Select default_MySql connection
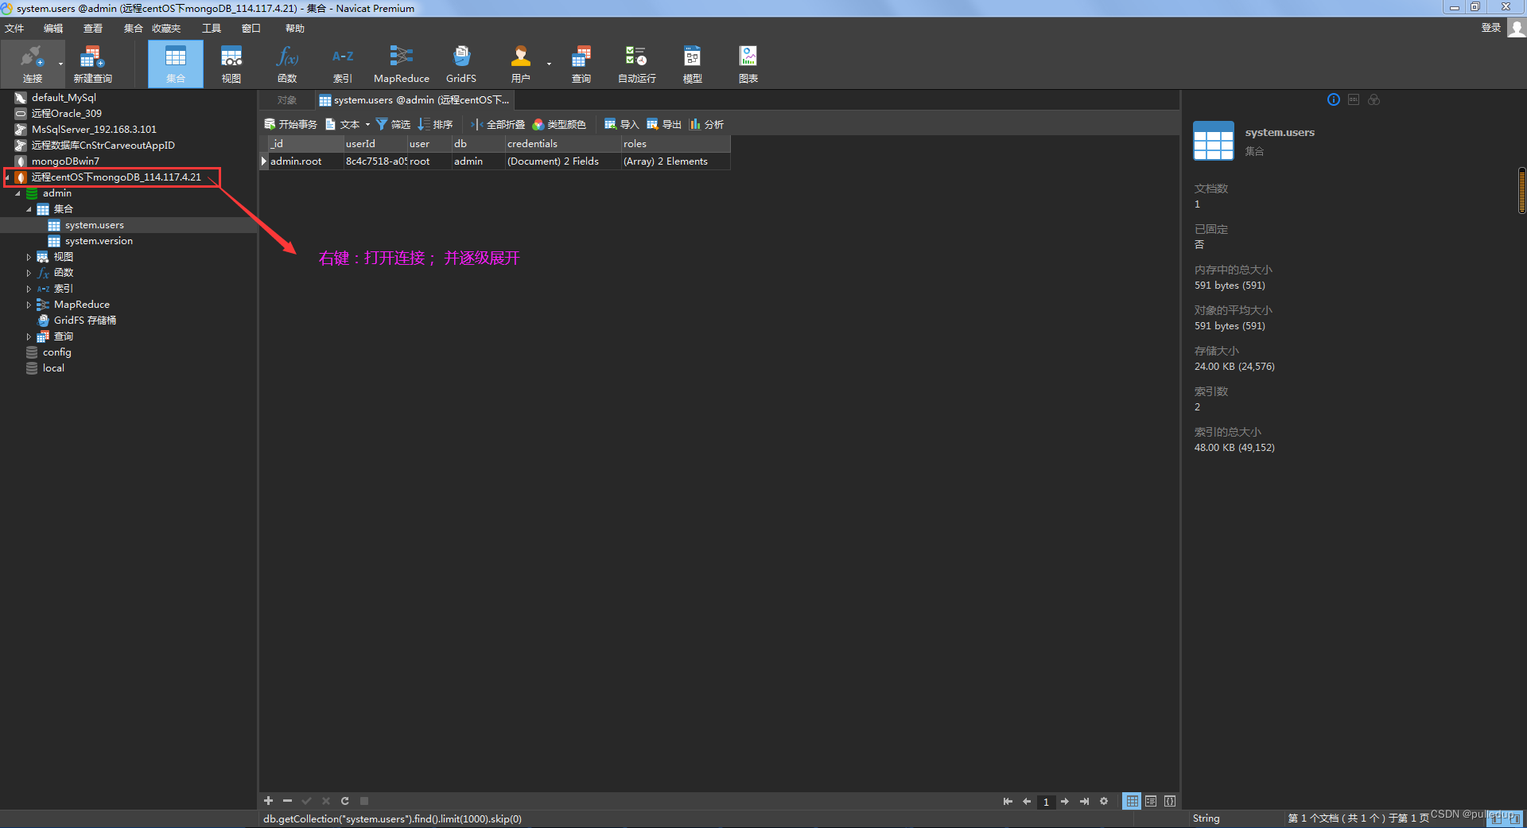Image resolution: width=1527 pixels, height=828 pixels. coord(64,98)
